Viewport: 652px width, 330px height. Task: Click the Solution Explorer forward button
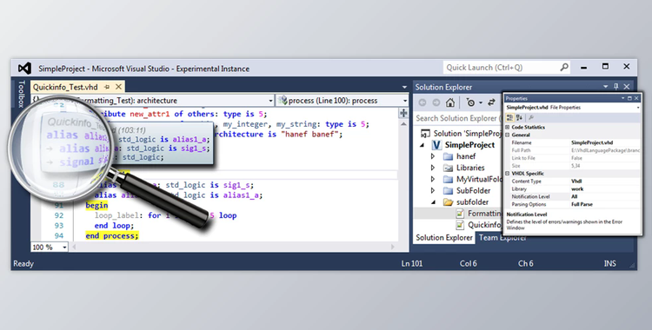point(436,102)
